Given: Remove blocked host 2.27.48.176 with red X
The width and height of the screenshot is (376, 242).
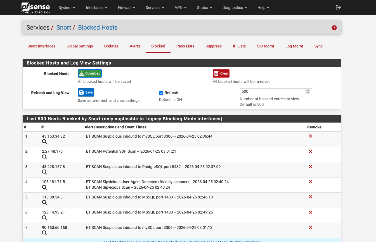Looking at the screenshot, I should (x=310, y=151).
